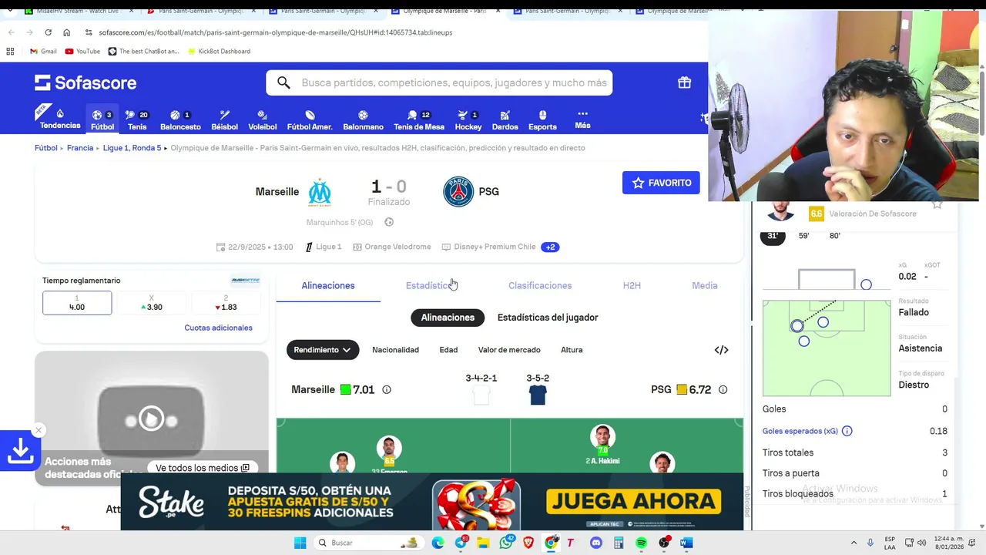986x555 pixels.
Task: Click the Francia breadcrumb link
Action: 80,148
